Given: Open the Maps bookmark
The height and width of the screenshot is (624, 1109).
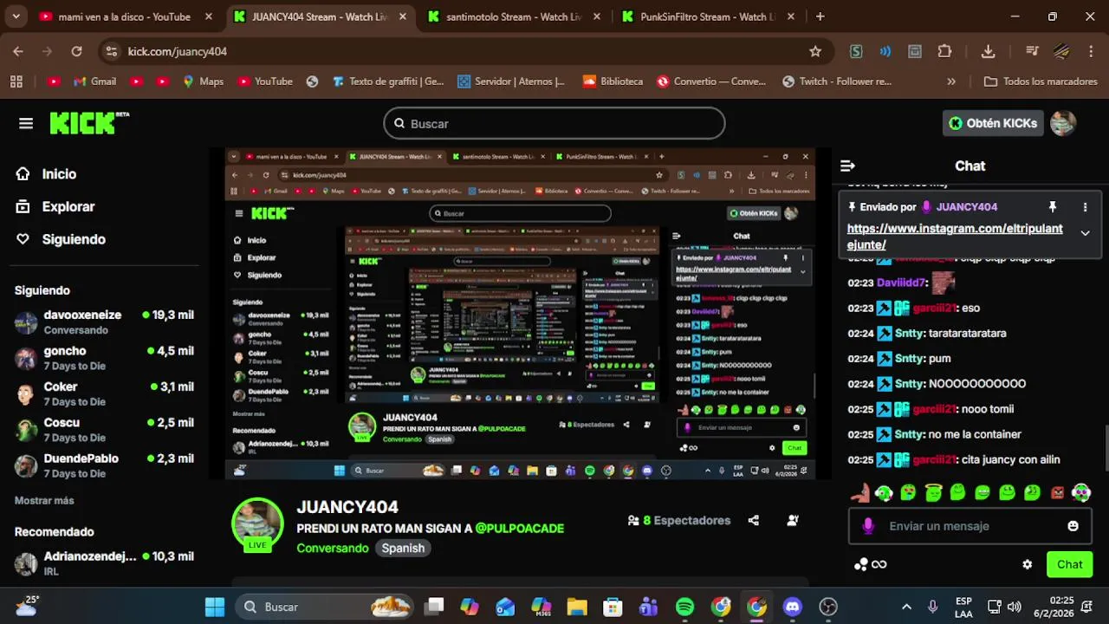Looking at the screenshot, I should 203,81.
